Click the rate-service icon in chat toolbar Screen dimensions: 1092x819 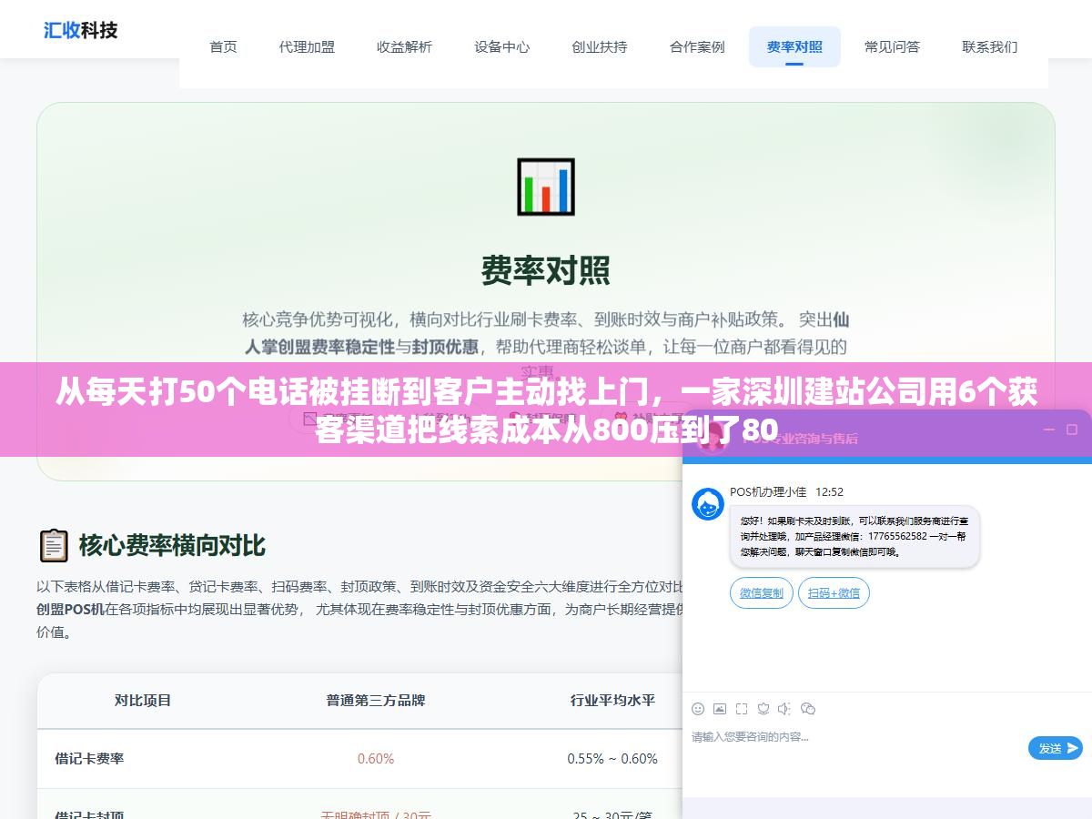pos(763,708)
